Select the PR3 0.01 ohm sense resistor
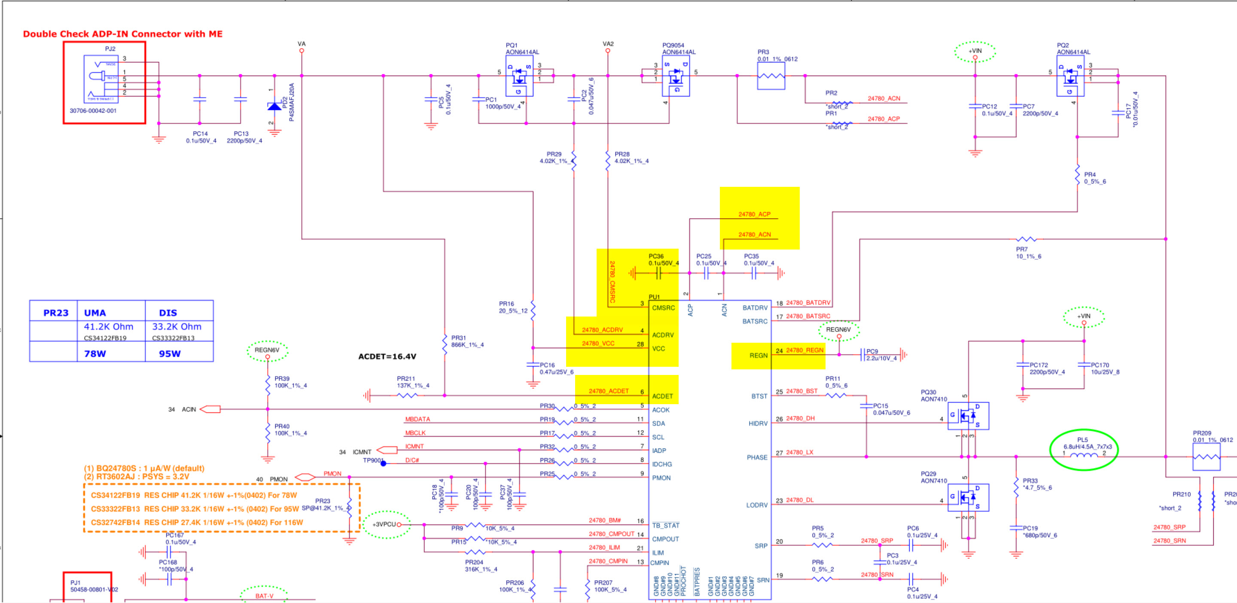Viewport: 1237px width, 603px height. [771, 76]
